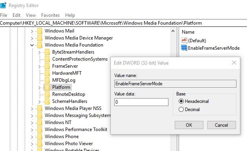Viewport: 247px width, 151px height.
Task: Select the Windows Photo Viewer label
Action: click(x=69, y=144)
